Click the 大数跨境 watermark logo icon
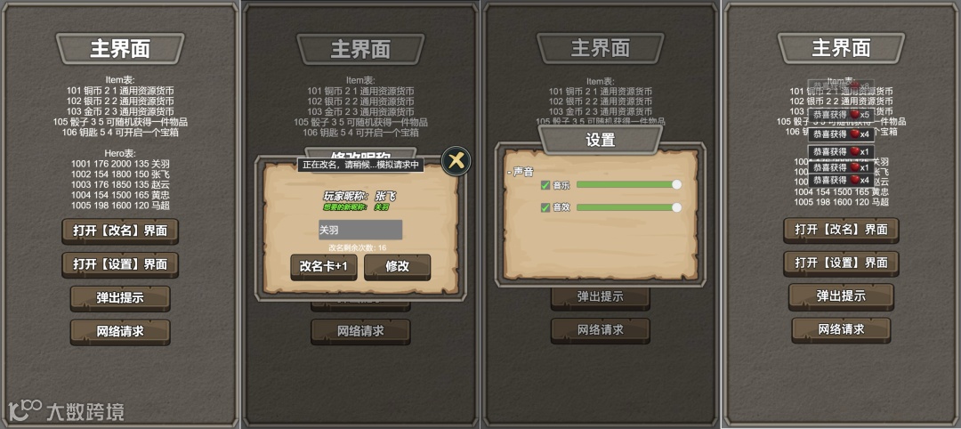Image resolution: width=961 pixels, height=429 pixels. pyautogui.click(x=25, y=409)
